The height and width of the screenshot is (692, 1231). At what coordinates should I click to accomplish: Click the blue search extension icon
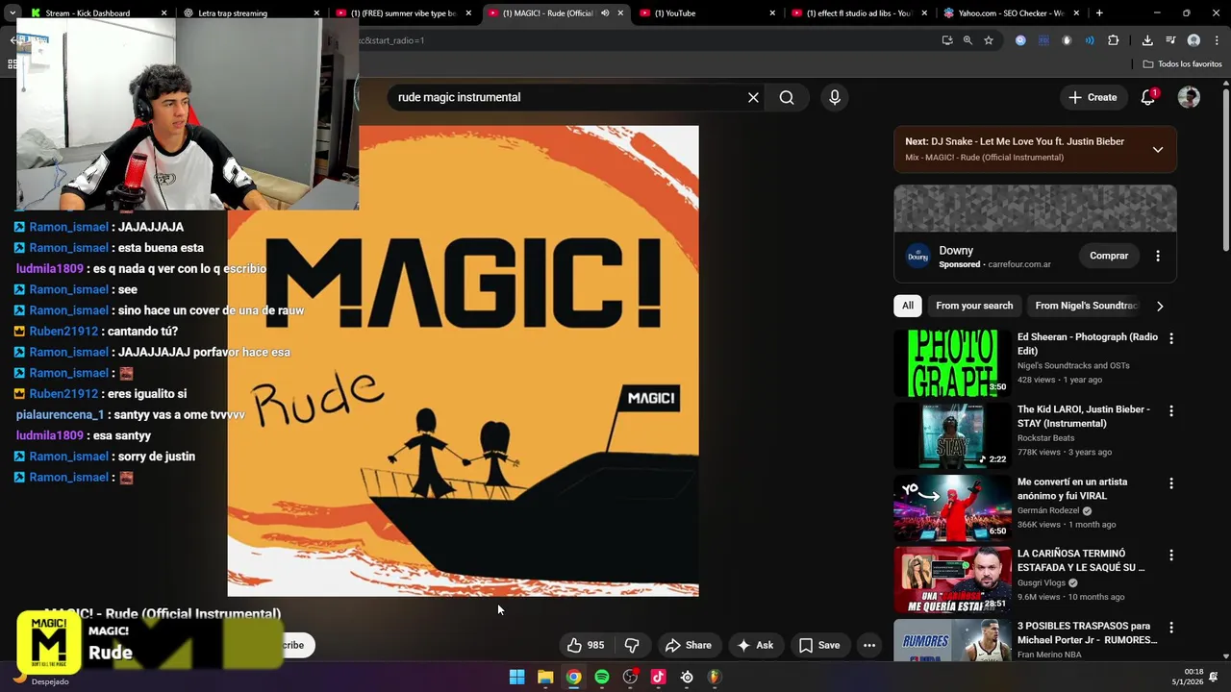coord(1020,40)
